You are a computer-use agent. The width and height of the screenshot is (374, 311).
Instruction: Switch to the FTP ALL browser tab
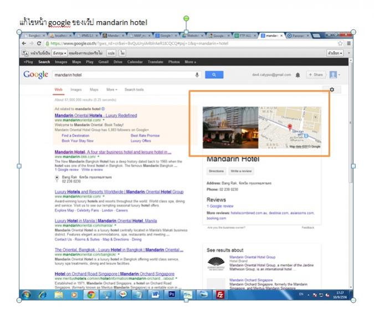(x=245, y=36)
